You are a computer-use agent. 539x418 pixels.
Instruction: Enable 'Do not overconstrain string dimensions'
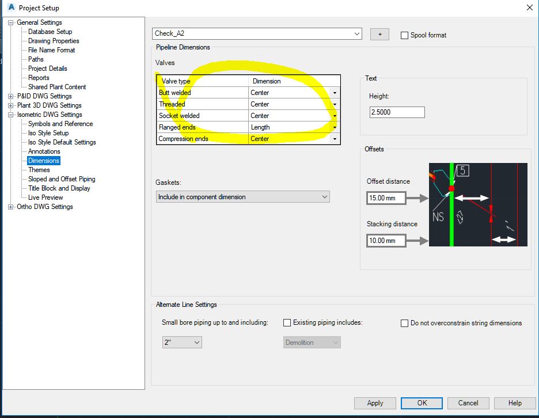click(x=404, y=323)
